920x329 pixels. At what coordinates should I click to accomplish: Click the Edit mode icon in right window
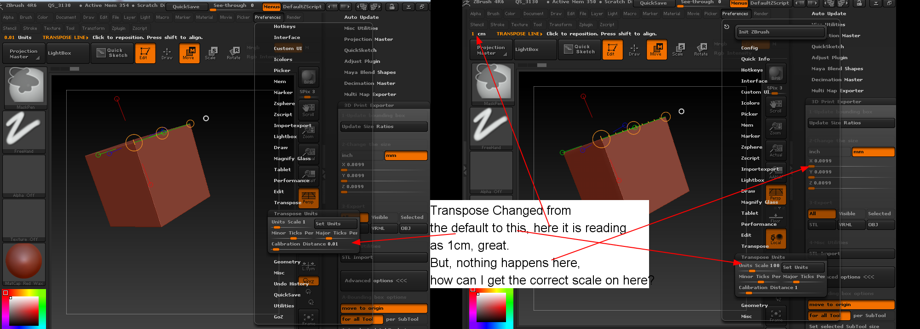pos(612,50)
